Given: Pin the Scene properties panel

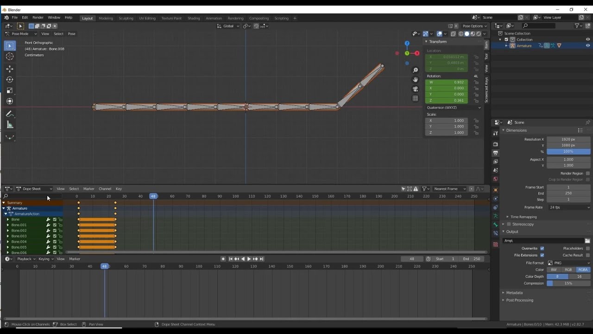Looking at the screenshot, I should click(587, 122).
